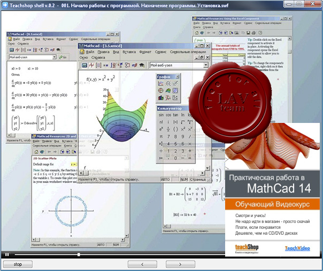
Task: Open Greek αβ toolbar icon in 3.5.xmcd window
Action: click(x=134, y=65)
